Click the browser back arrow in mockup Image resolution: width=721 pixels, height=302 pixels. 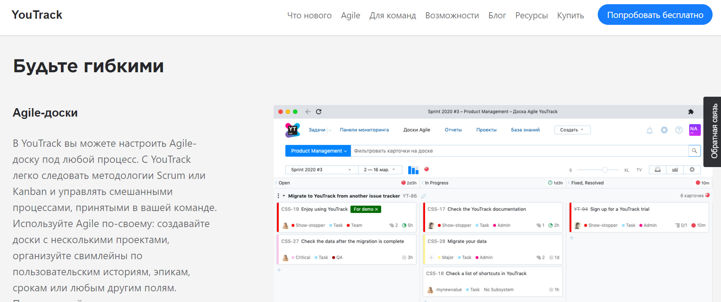[308, 112]
